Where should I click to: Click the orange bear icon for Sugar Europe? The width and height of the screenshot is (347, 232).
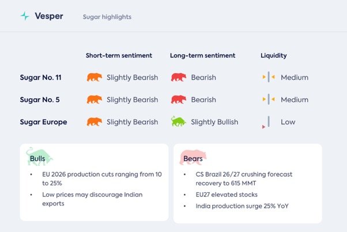(94, 121)
